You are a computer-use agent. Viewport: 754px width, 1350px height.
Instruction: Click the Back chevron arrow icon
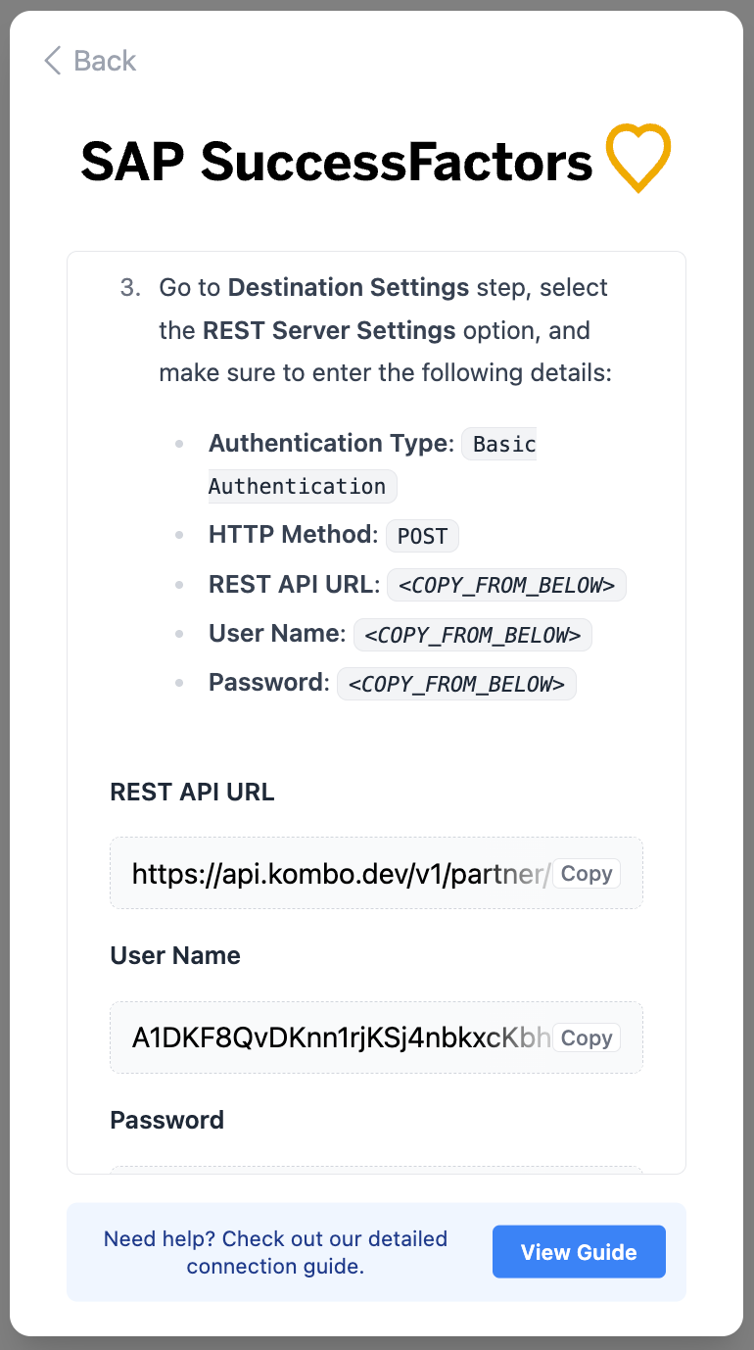point(52,61)
